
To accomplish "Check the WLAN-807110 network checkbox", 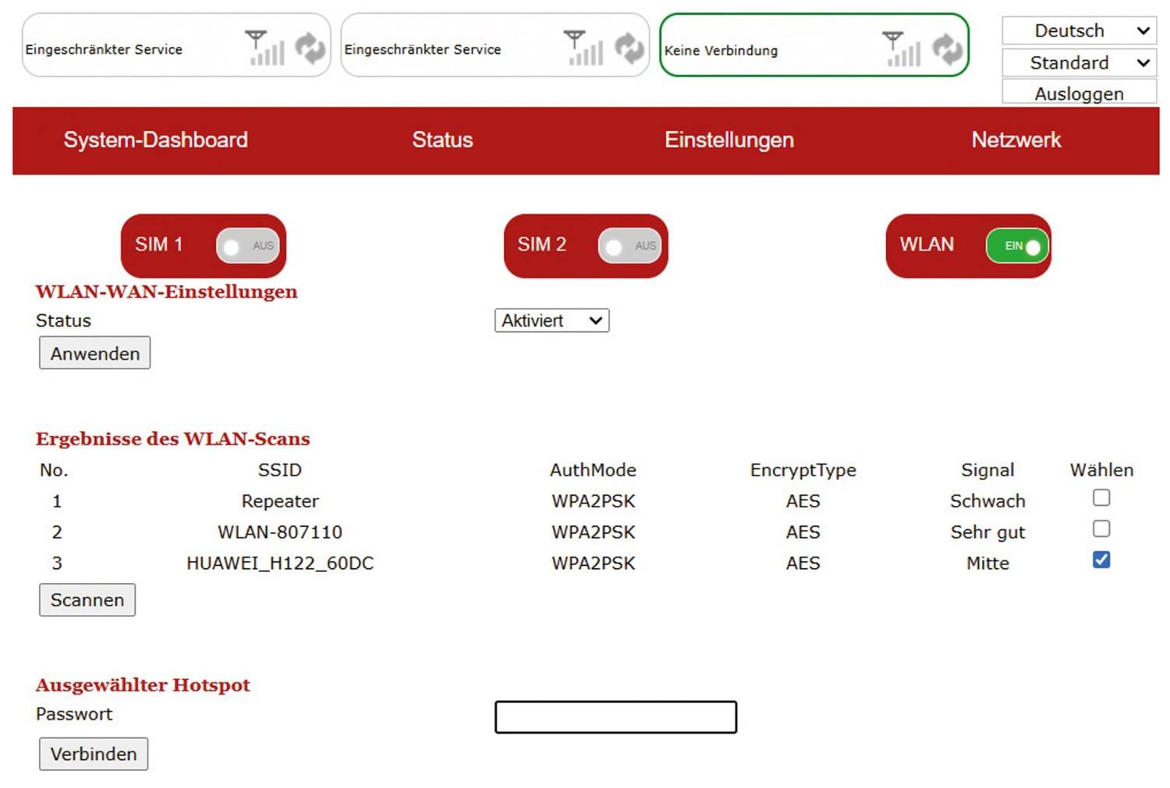I will click(x=1101, y=528).
